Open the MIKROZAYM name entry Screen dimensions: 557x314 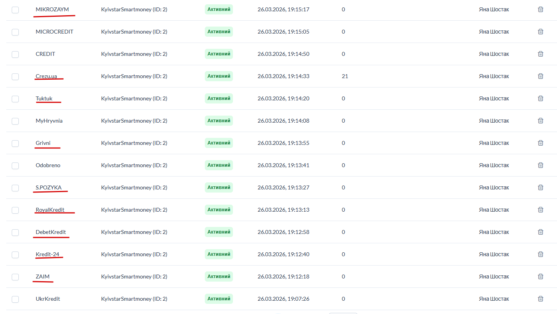pos(52,9)
